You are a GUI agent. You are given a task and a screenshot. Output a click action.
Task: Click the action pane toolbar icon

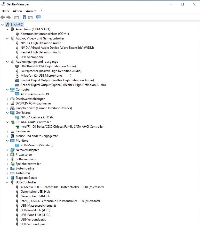coord(30,18)
